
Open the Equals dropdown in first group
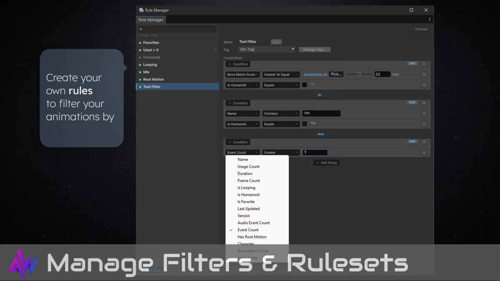pyautogui.click(x=281, y=85)
